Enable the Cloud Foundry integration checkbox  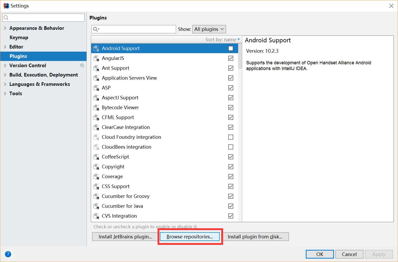tap(231, 137)
